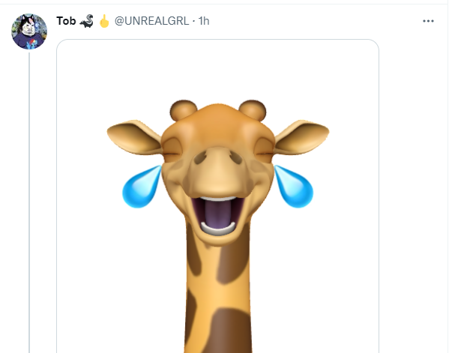Click the giraffe's right ear
The height and width of the screenshot is (353, 449).
click(x=302, y=137)
